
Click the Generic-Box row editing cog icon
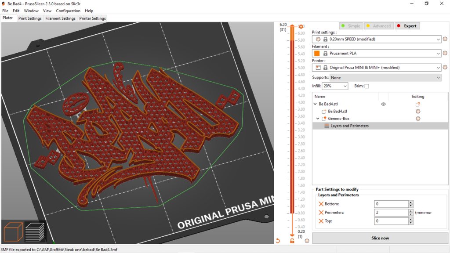[418, 119]
